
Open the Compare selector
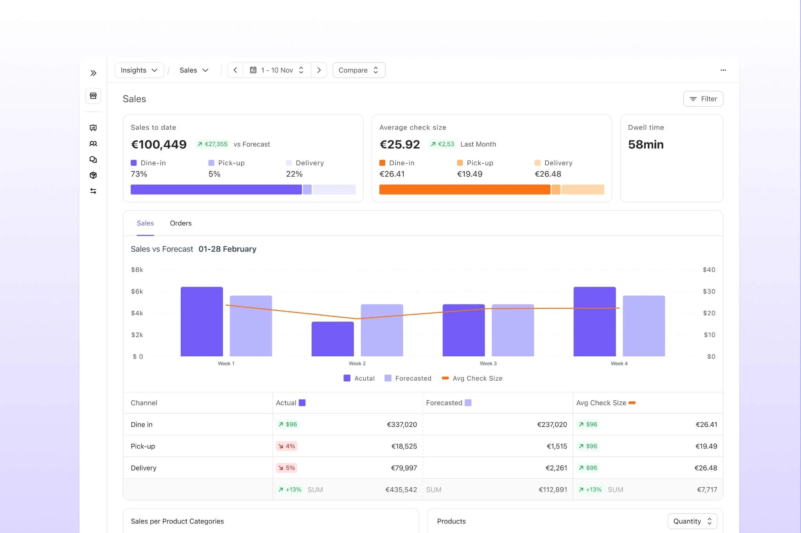tap(359, 70)
